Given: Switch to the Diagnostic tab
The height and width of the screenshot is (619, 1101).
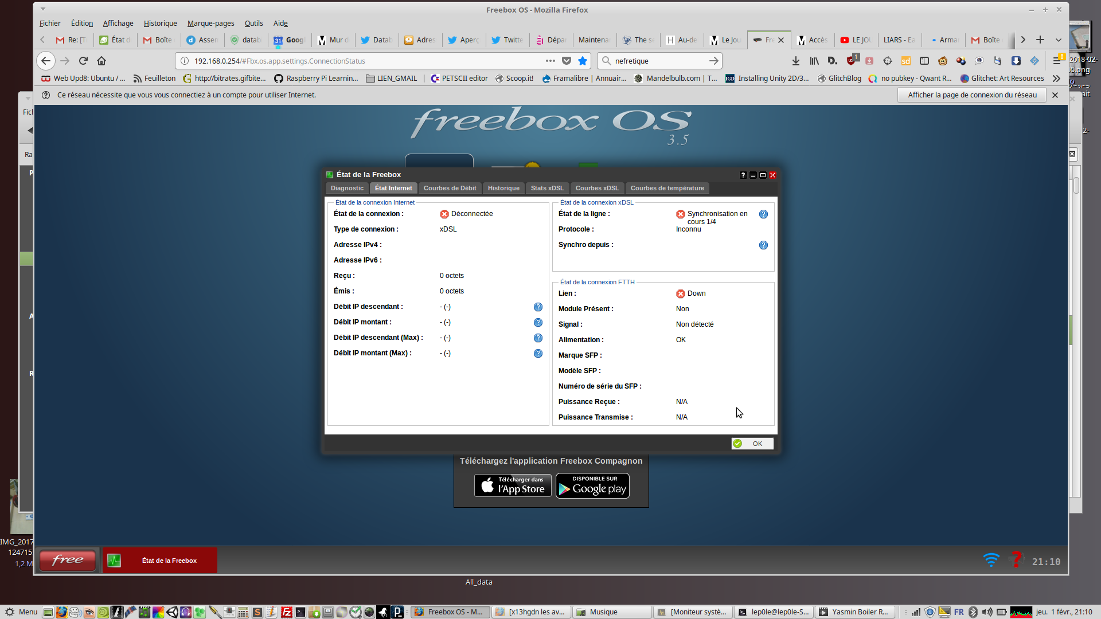Looking at the screenshot, I should [347, 188].
